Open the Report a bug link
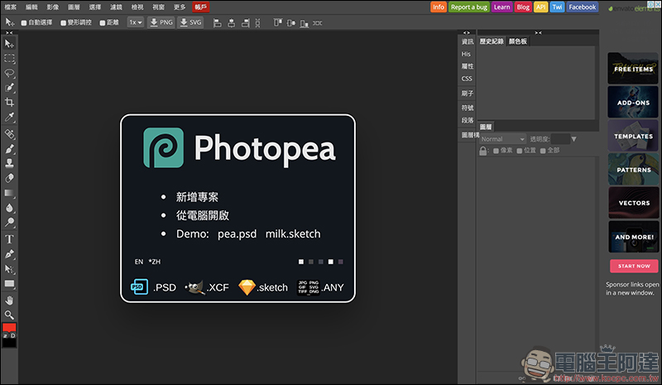The height and width of the screenshot is (385, 662). point(468,7)
